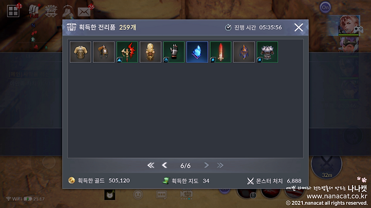Go to previous loot page
Image resolution: width=371 pixels, height=208 pixels.
[x=164, y=165]
